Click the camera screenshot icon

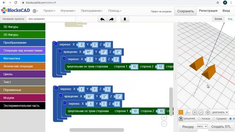[181, 119]
